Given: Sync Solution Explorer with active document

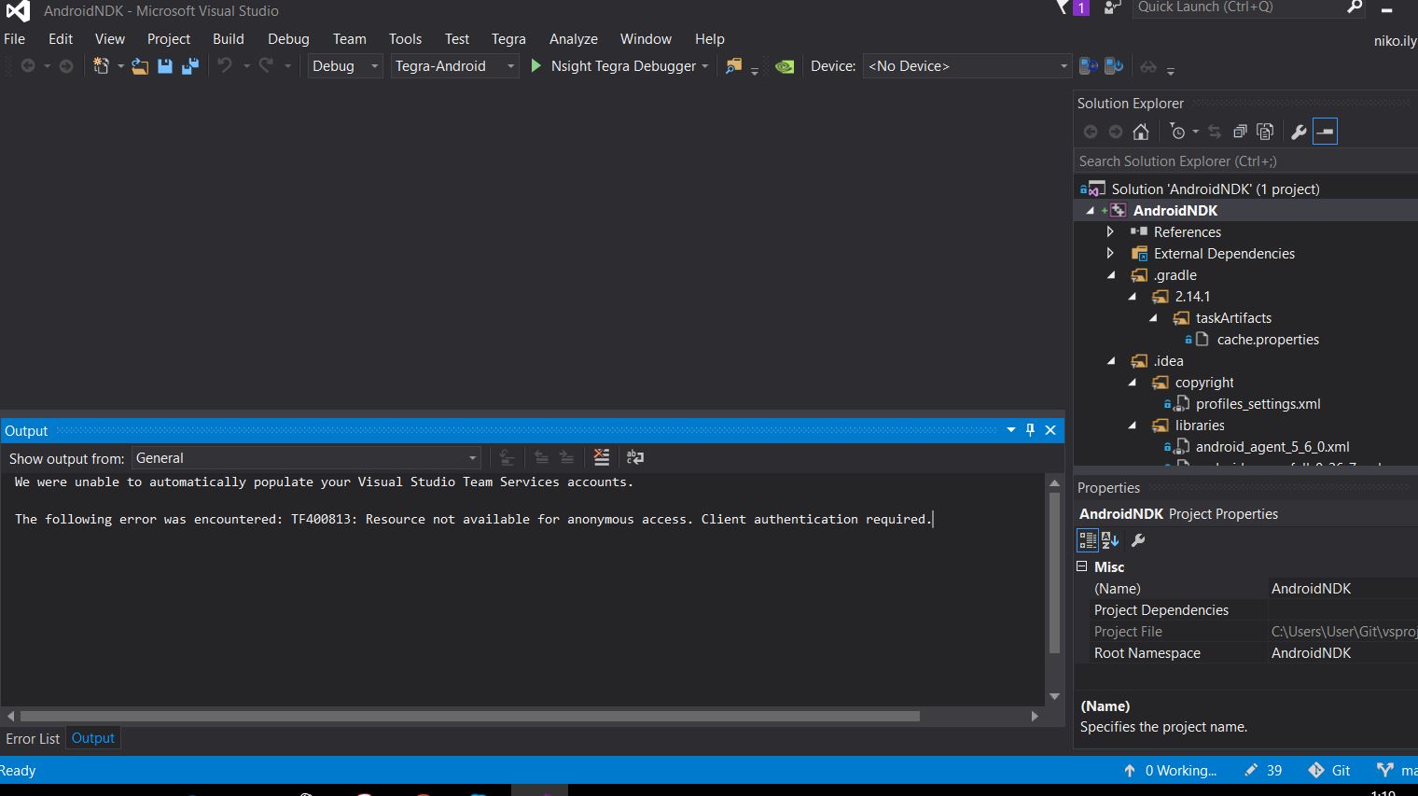Looking at the screenshot, I should click(1215, 131).
